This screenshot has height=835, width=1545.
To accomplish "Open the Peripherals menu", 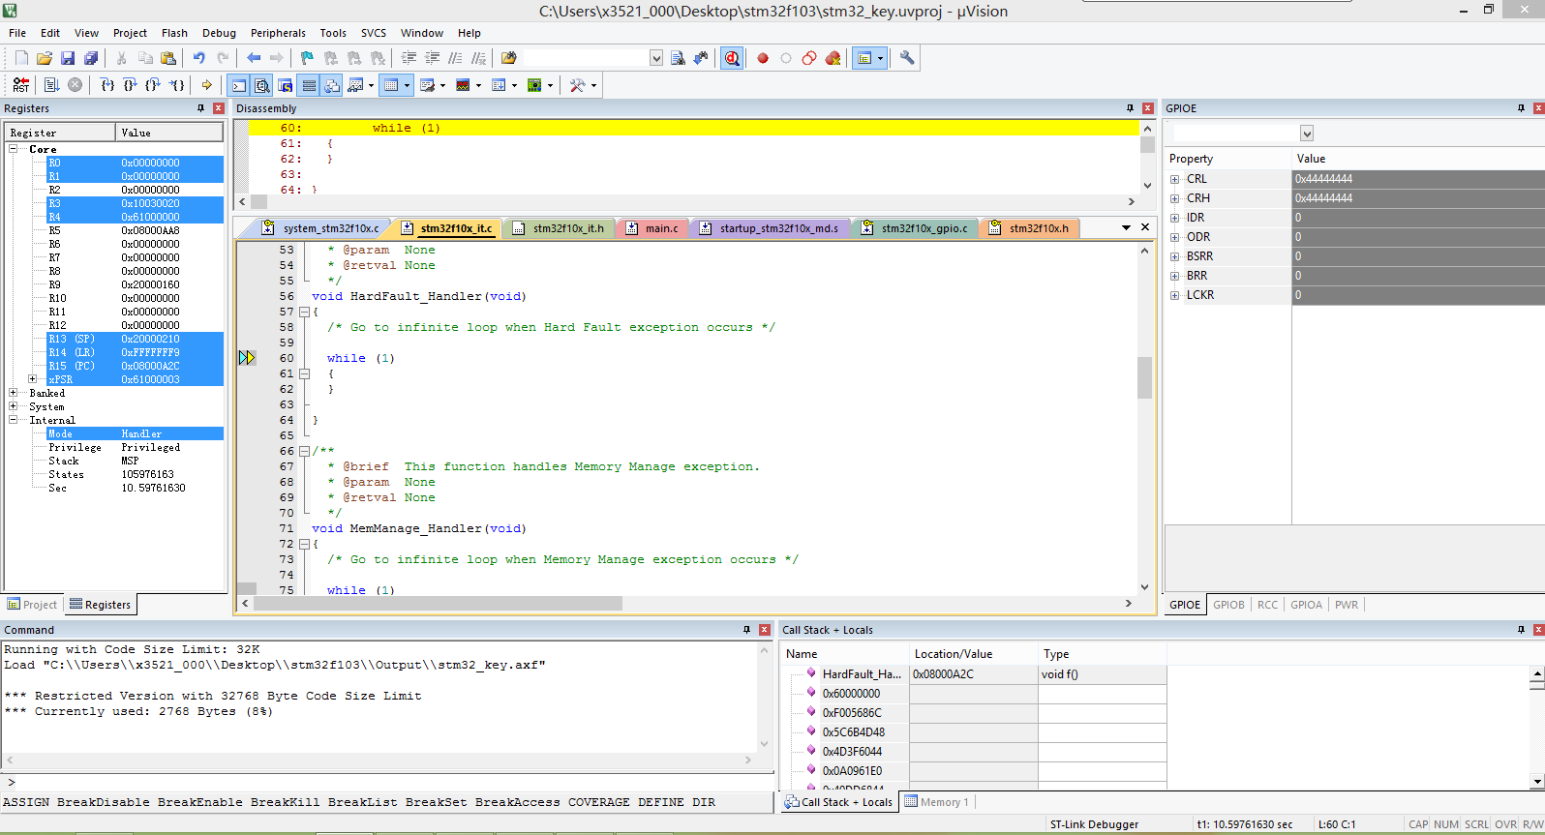I will [x=278, y=33].
